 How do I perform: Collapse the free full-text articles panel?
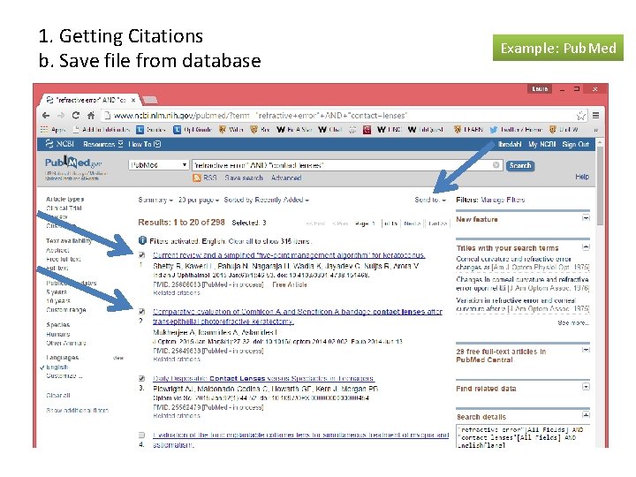(586, 350)
